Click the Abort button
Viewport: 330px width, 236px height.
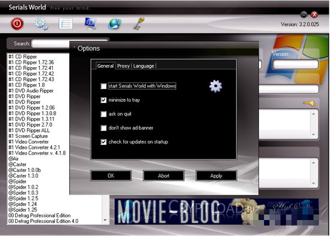pyautogui.click(x=164, y=175)
